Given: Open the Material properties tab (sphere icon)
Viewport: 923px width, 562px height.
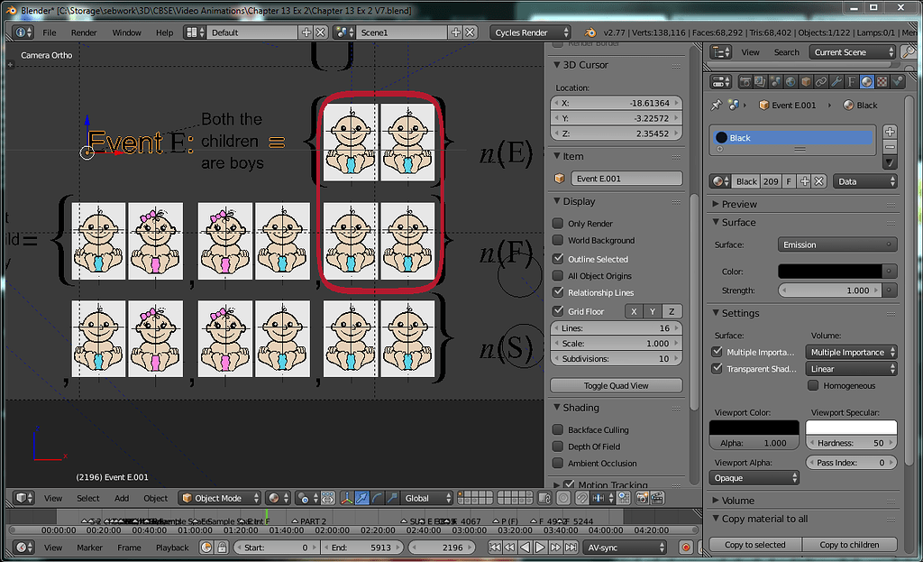Looking at the screenshot, I should coord(866,82).
